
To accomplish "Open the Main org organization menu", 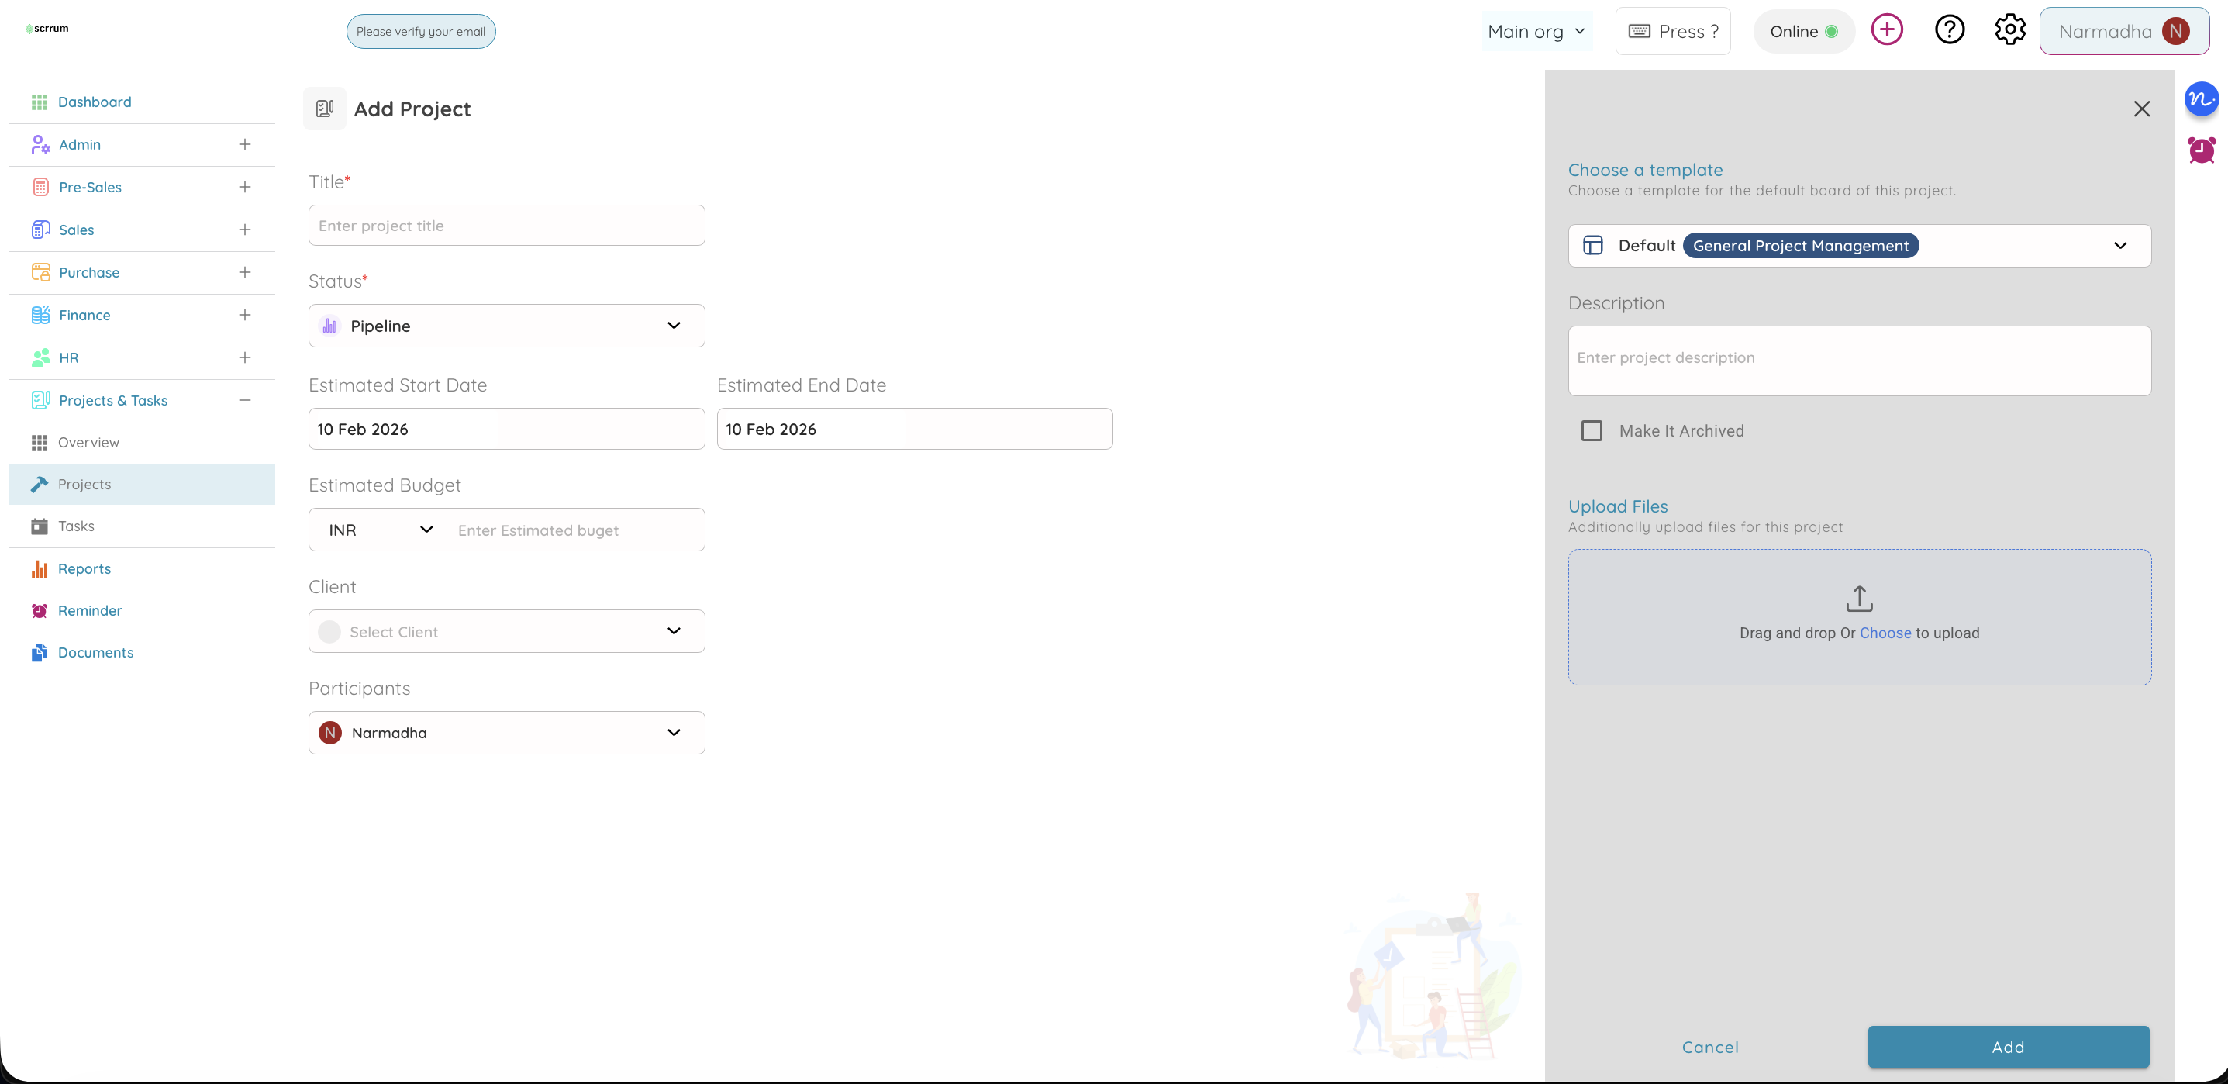I will 1536,30.
